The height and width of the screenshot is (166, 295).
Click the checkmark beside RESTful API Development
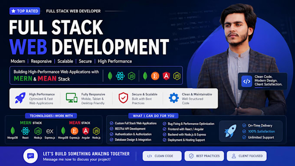tap(111, 129)
